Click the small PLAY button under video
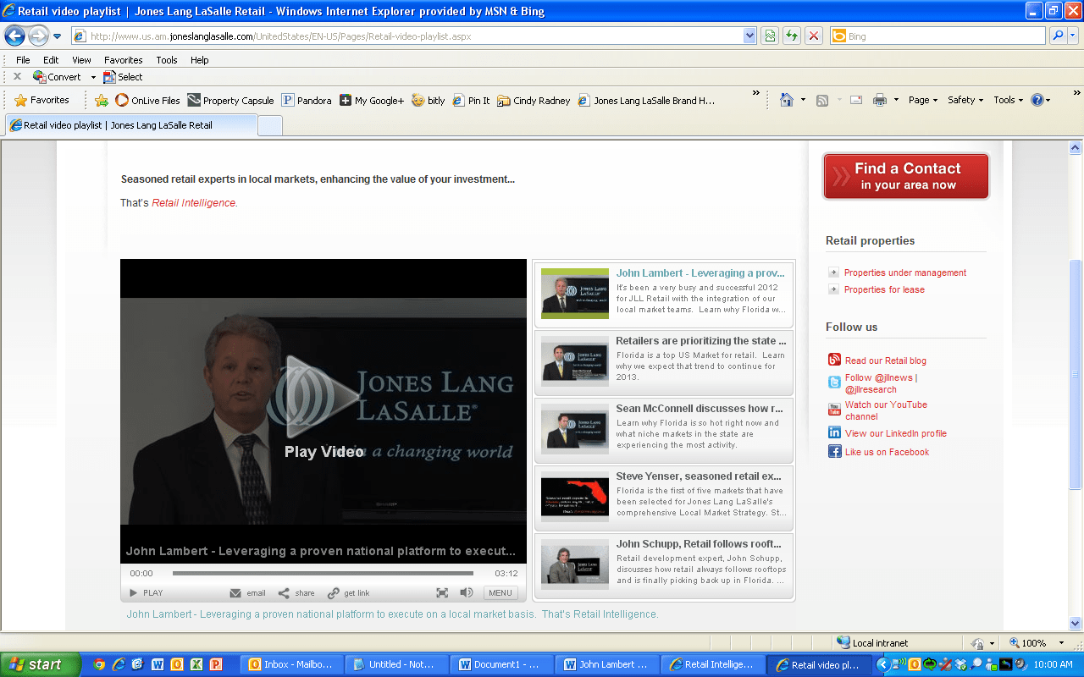 (146, 593)
